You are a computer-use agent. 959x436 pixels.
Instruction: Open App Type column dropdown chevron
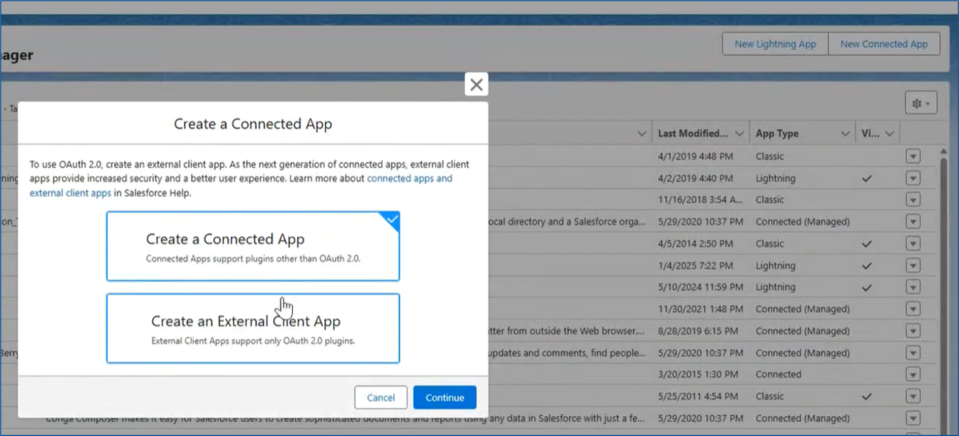pyautogui.click(x=845, y=134)
